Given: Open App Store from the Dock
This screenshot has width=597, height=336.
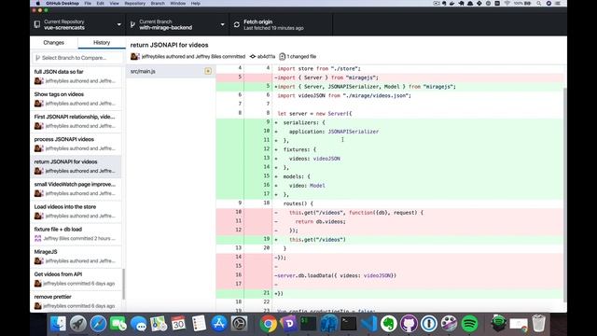Looking at the screenshot, I should (x=219, y=324).
